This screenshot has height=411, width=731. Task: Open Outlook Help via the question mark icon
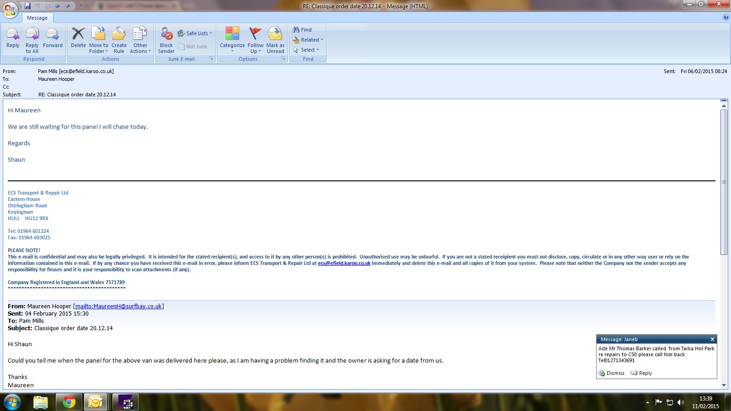(x=726, y=17)
